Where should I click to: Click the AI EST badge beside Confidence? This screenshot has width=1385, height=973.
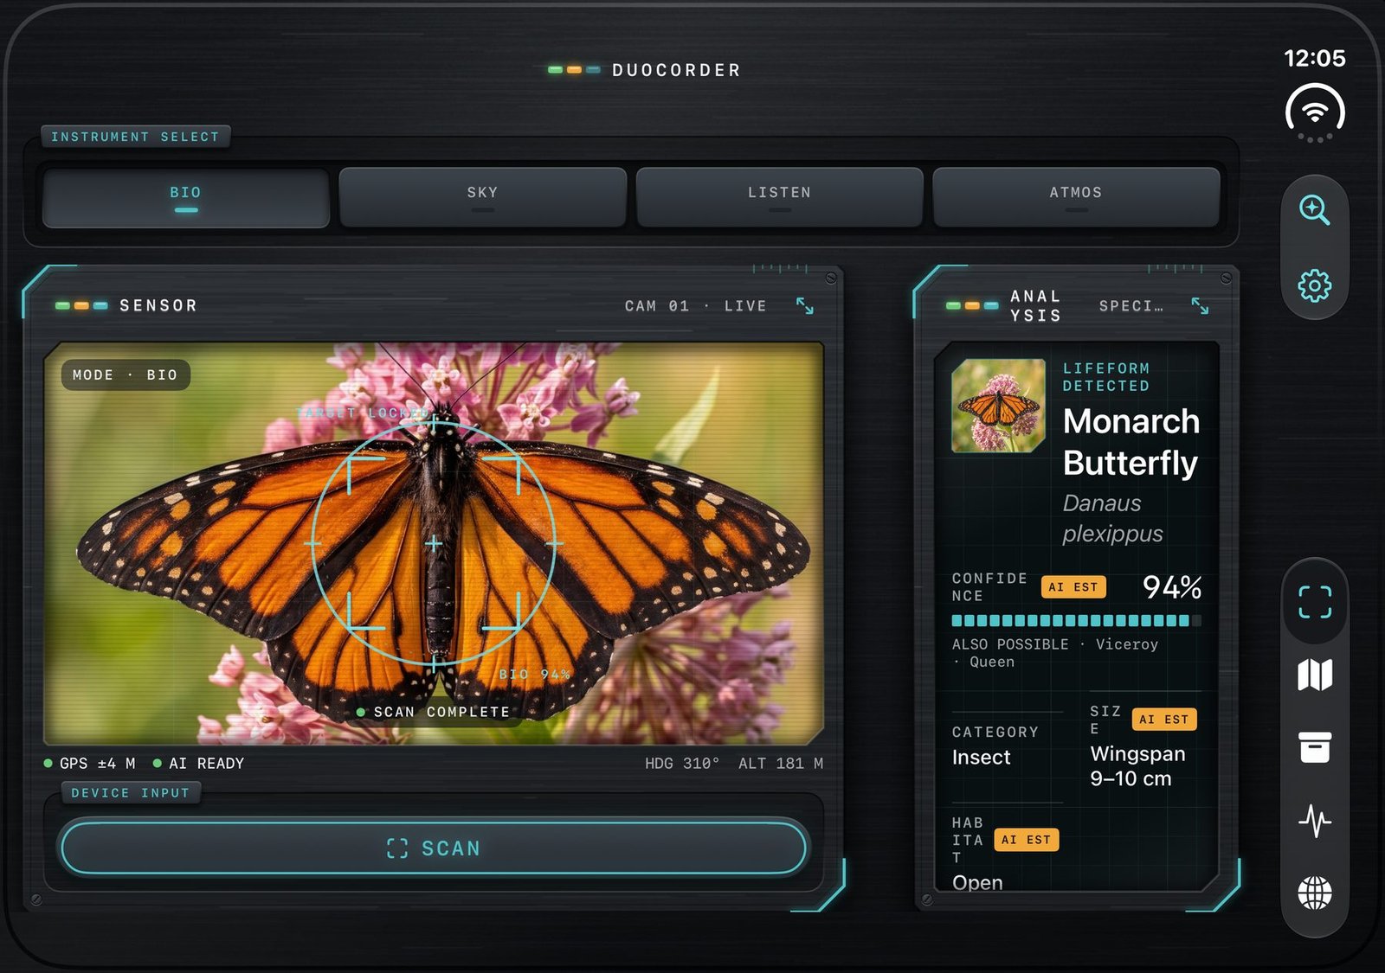[1073, 587]
